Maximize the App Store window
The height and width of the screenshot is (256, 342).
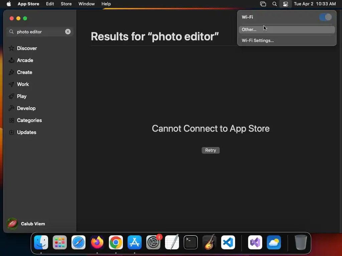click(25, 19)
